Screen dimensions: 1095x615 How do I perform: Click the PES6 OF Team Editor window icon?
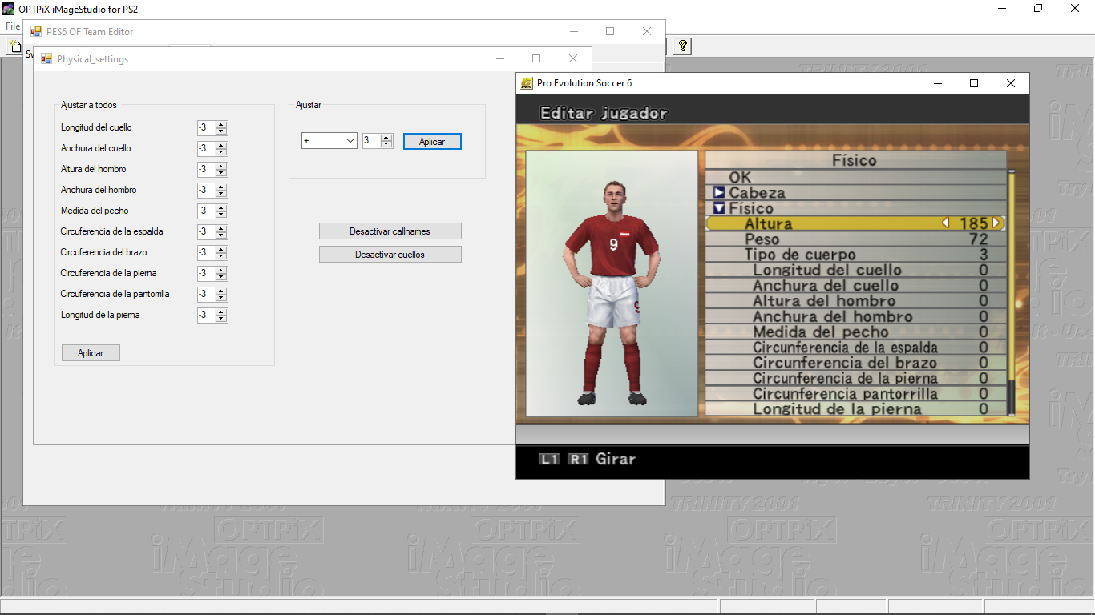(x=36, y=32)
